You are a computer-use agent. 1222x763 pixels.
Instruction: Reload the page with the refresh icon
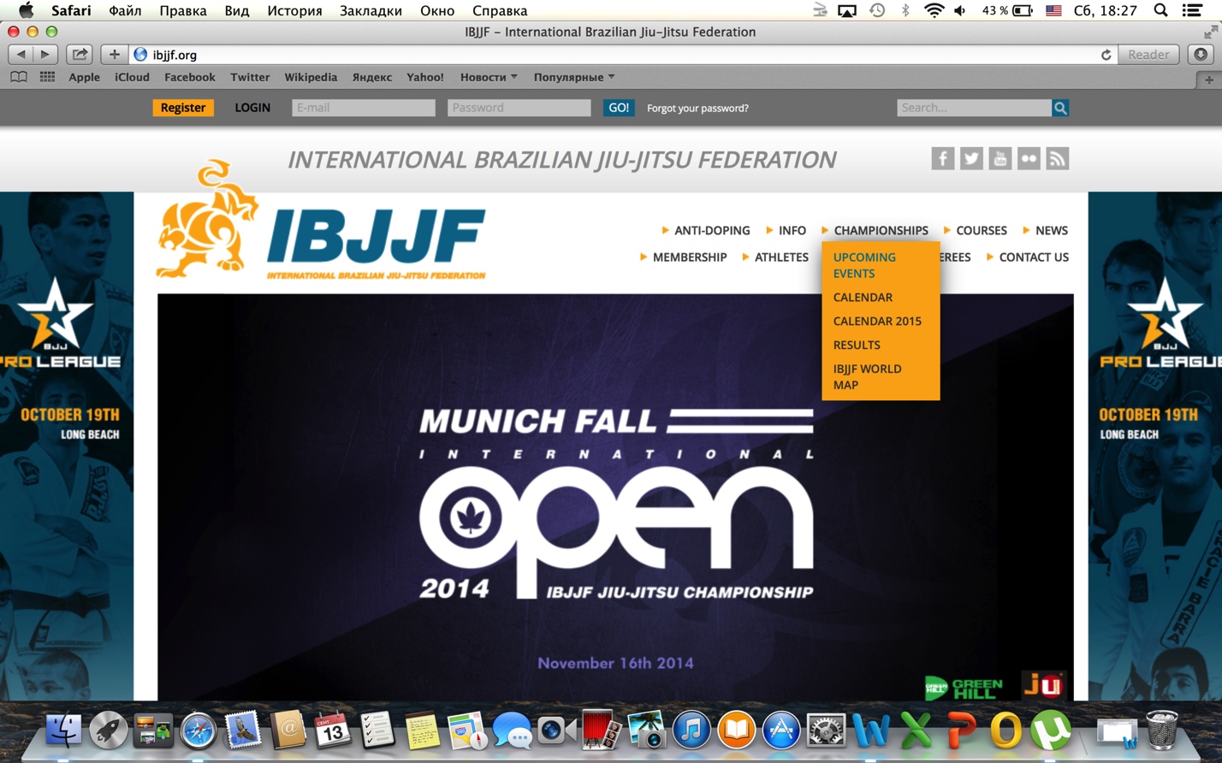coord(1106,55)
